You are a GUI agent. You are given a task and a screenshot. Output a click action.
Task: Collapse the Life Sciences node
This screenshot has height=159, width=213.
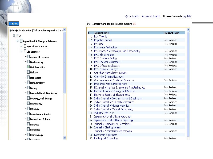21,51
